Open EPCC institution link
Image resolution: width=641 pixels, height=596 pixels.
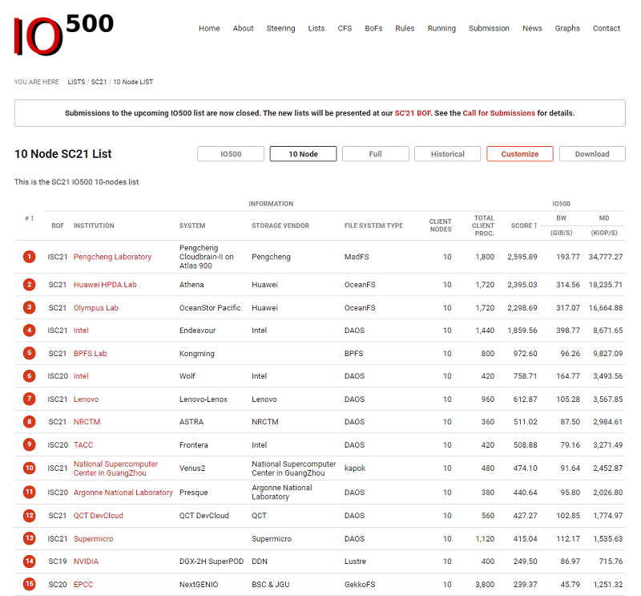pos(83,584)
